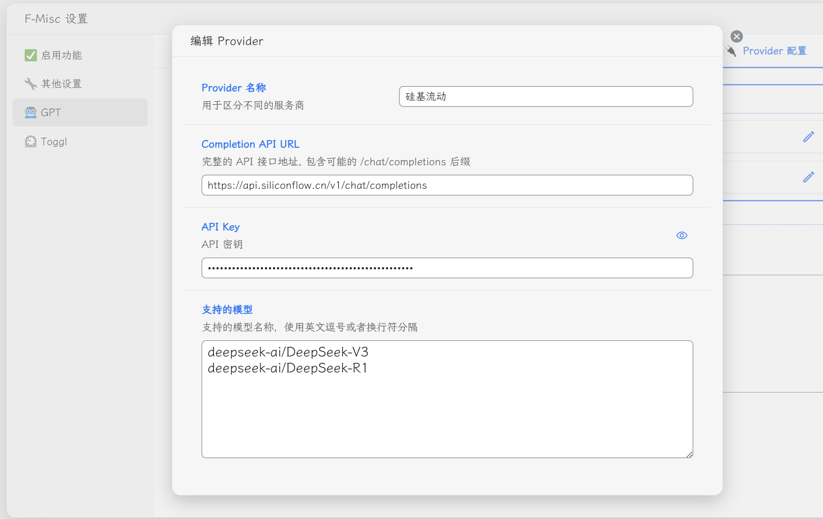Toggle API Key visibility eye icon
The image size is (823, 519).
[681, 235]
